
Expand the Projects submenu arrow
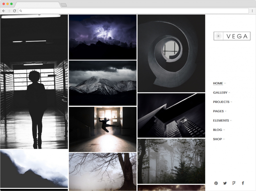point(231,102)
